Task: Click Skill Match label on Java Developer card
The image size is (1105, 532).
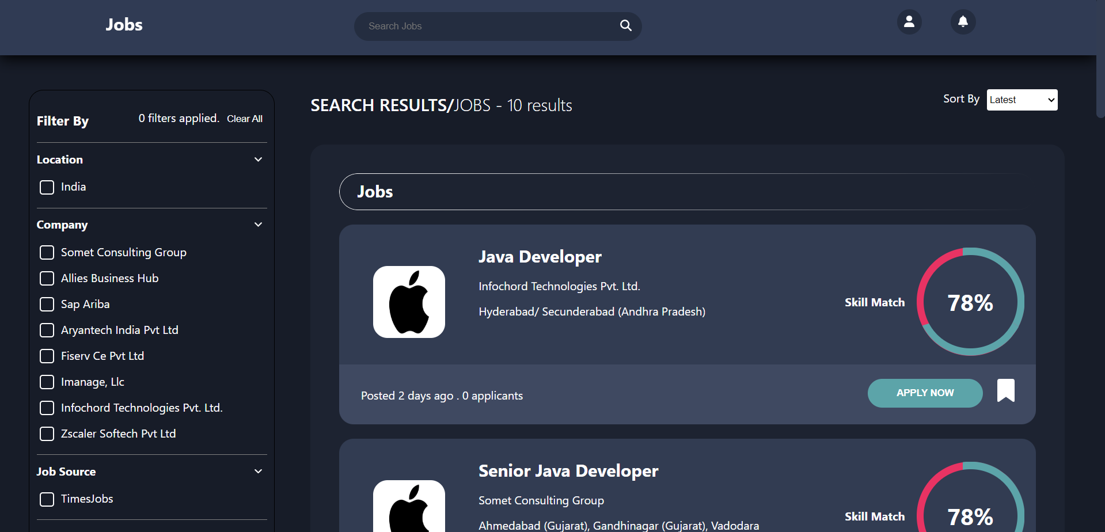Action: pyautogui.click(x=875, y=302)
